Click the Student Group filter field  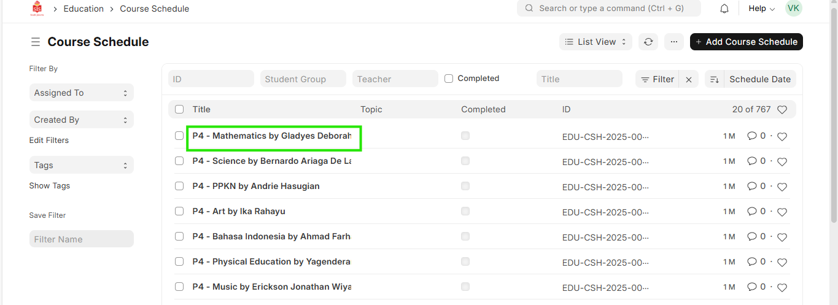(303, 79)
